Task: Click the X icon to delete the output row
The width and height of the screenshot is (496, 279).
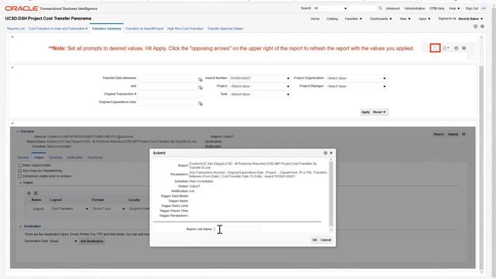Action: (x=36, y=193)
